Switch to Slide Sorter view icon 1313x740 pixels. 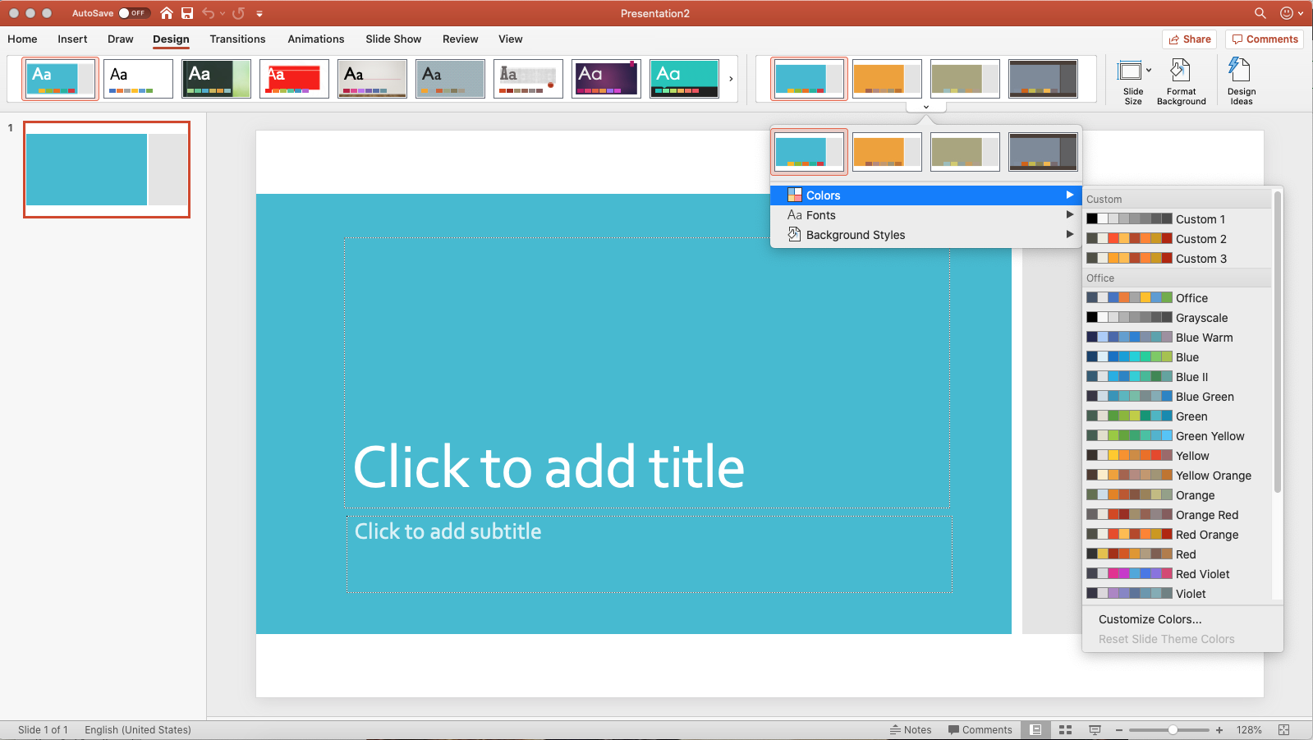tap(1066, 729)
